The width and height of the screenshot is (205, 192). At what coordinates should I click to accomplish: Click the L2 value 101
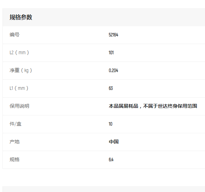(111, 52)
